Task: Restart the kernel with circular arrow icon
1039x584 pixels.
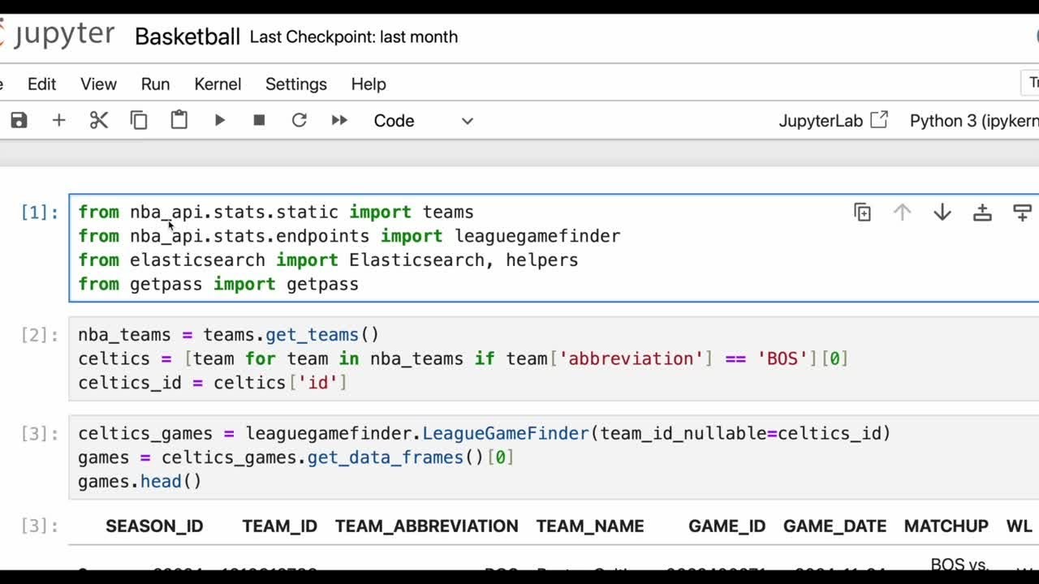Action: (x=300, y=120)
